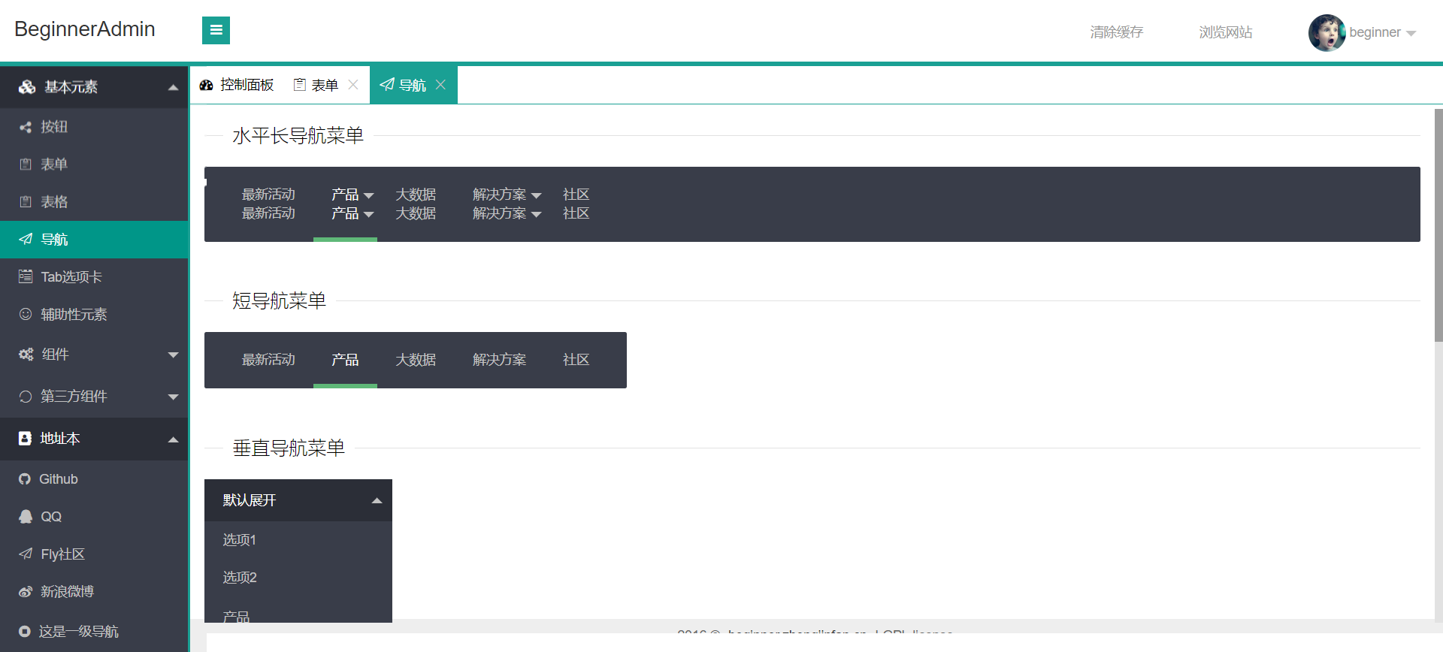
Task: Click the icon beside sidebar 表格
Action: tap(26, 202)
